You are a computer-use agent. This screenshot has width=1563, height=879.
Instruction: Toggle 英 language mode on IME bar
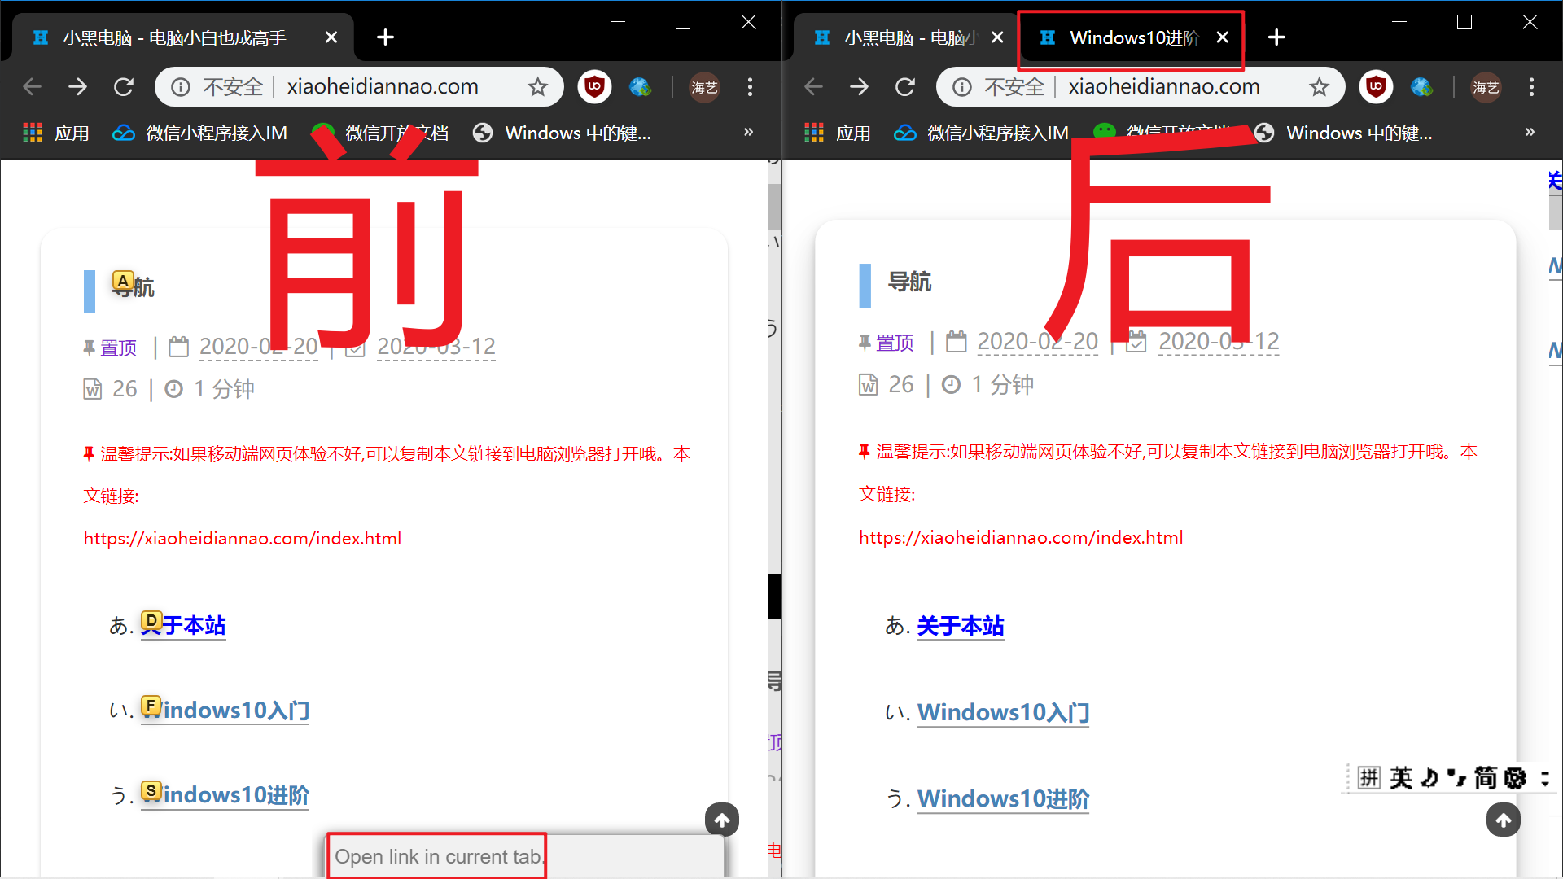click(1401, 778)
